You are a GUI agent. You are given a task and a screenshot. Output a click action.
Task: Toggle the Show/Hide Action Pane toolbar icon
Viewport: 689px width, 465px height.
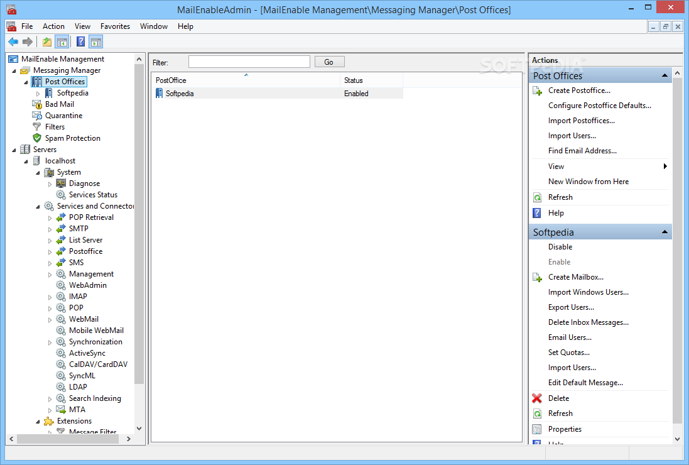tap(96, 42)
